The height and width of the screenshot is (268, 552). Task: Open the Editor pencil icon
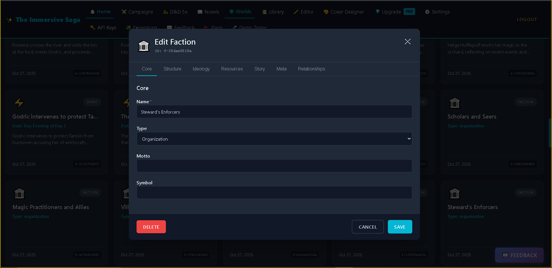296,12
